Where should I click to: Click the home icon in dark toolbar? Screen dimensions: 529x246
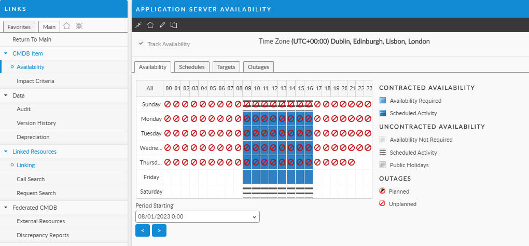(x=150, y=25)
